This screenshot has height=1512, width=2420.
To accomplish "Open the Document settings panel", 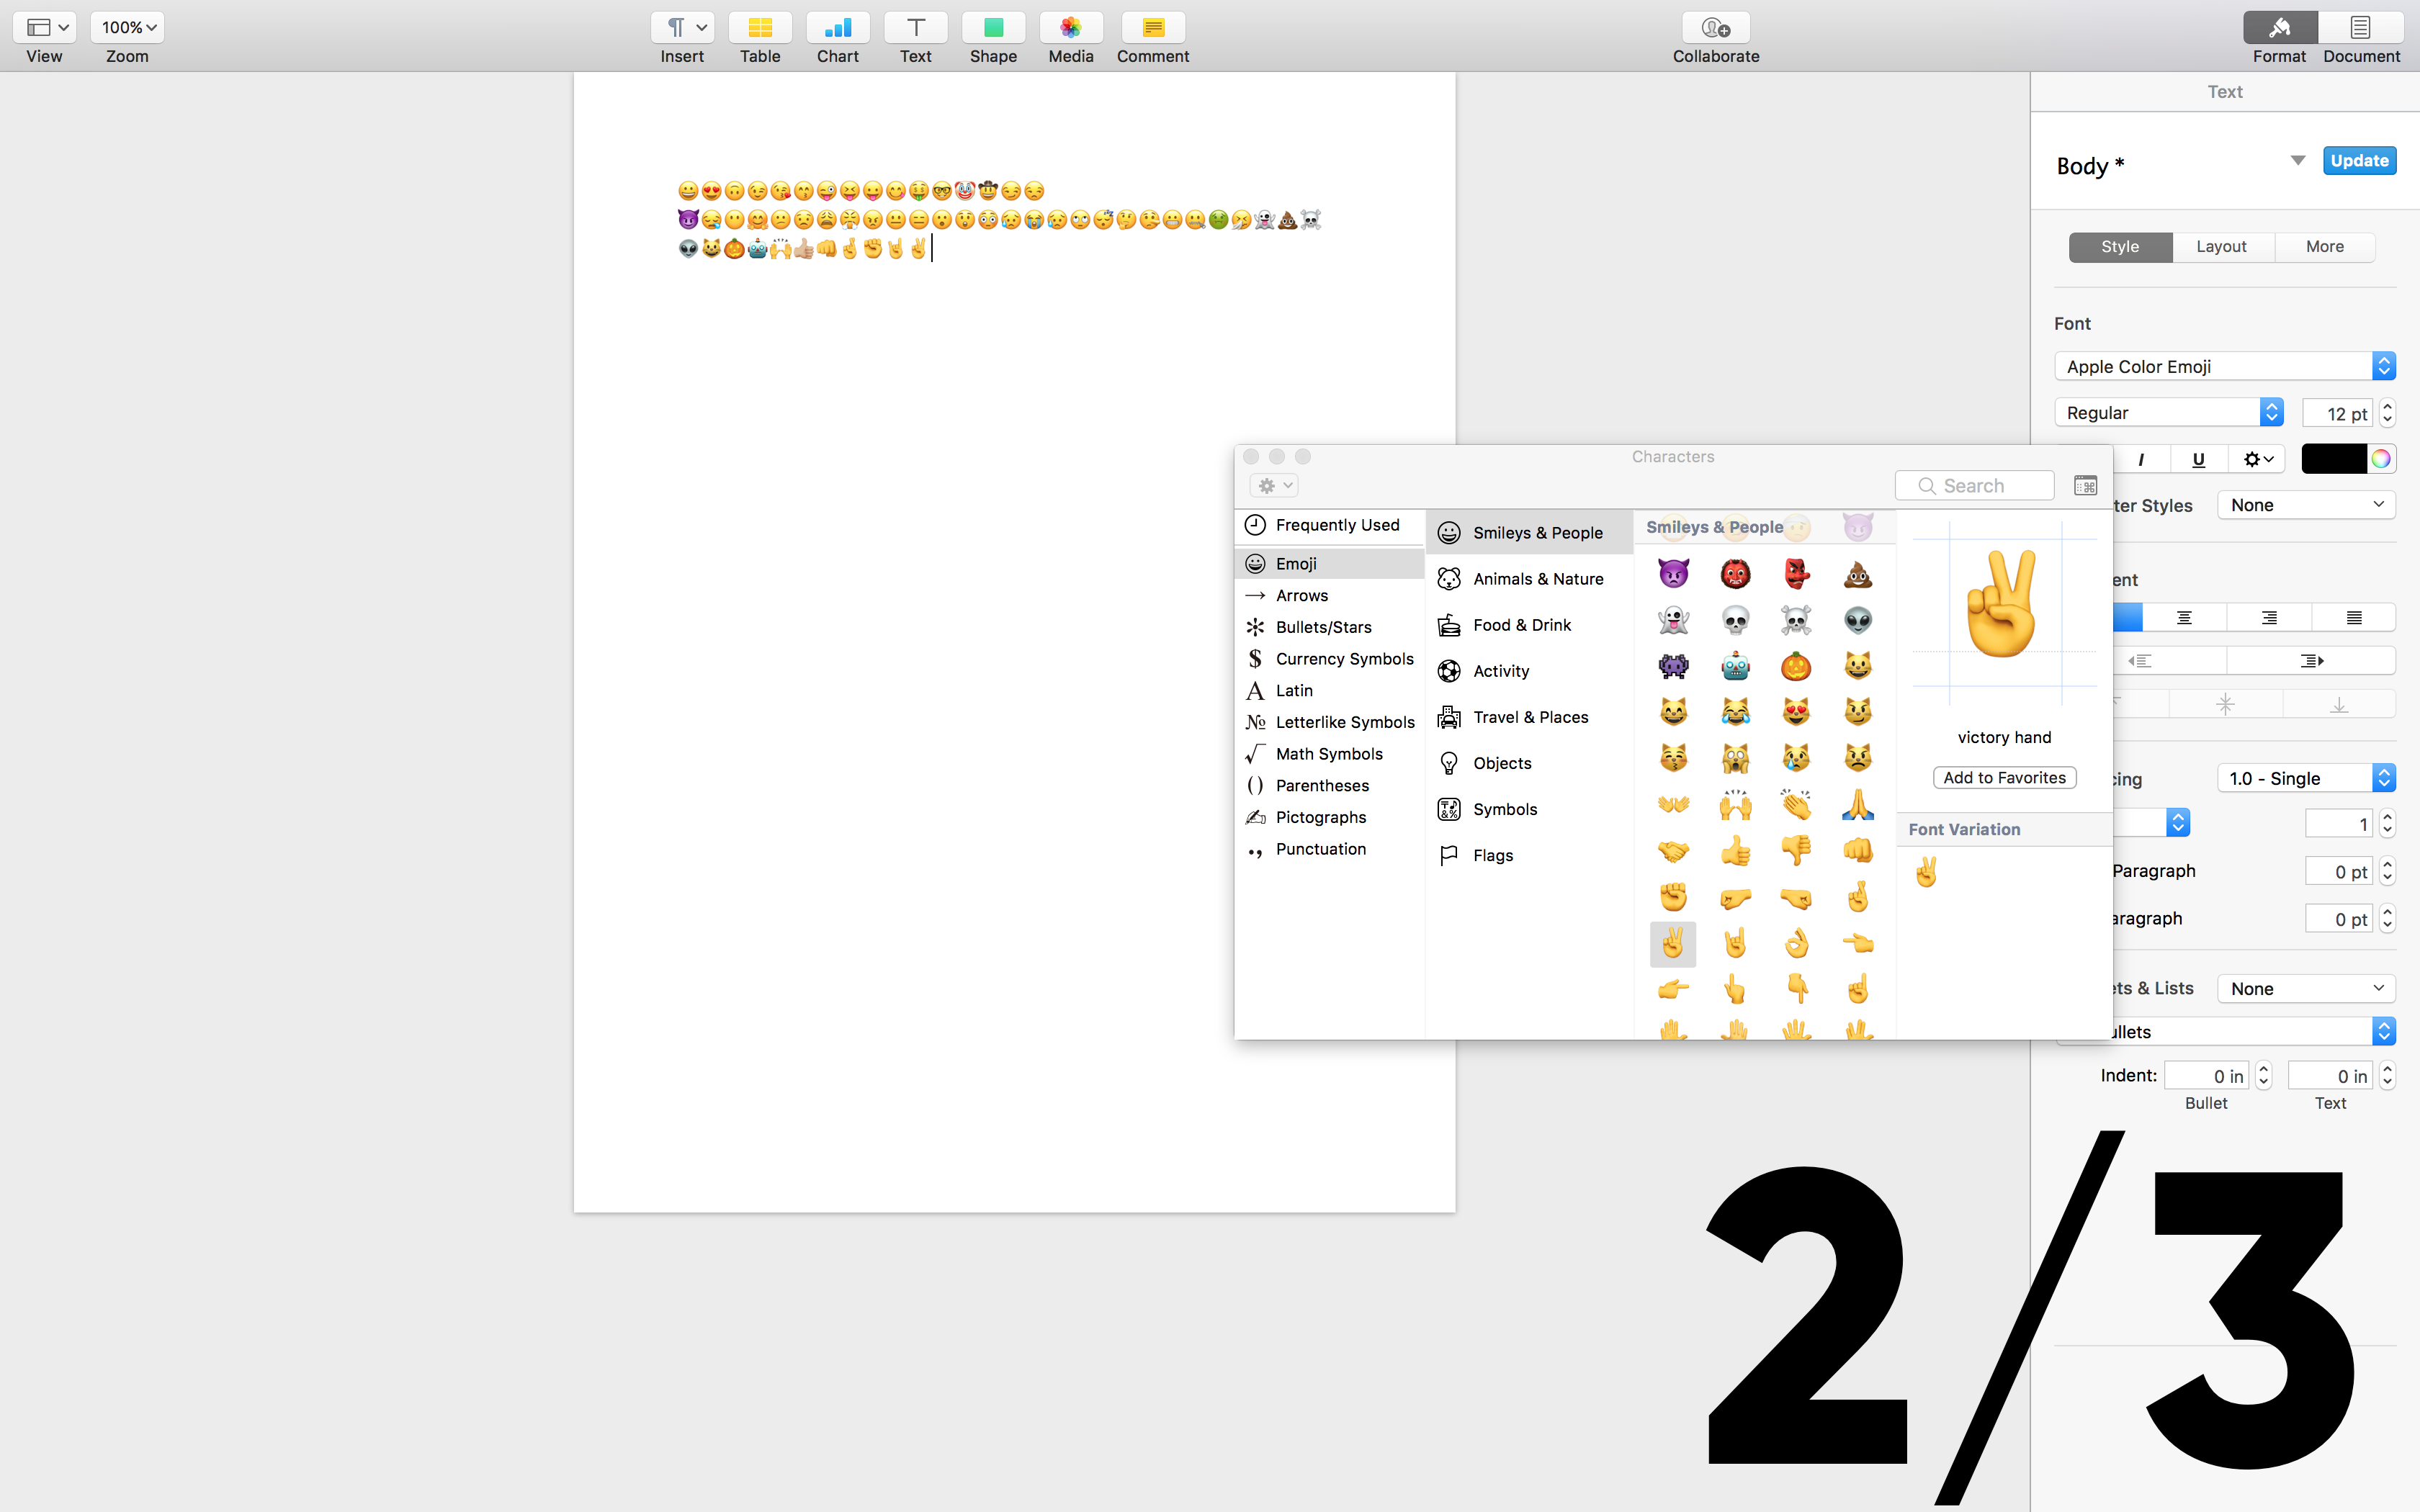I will tap(2360, 28).
